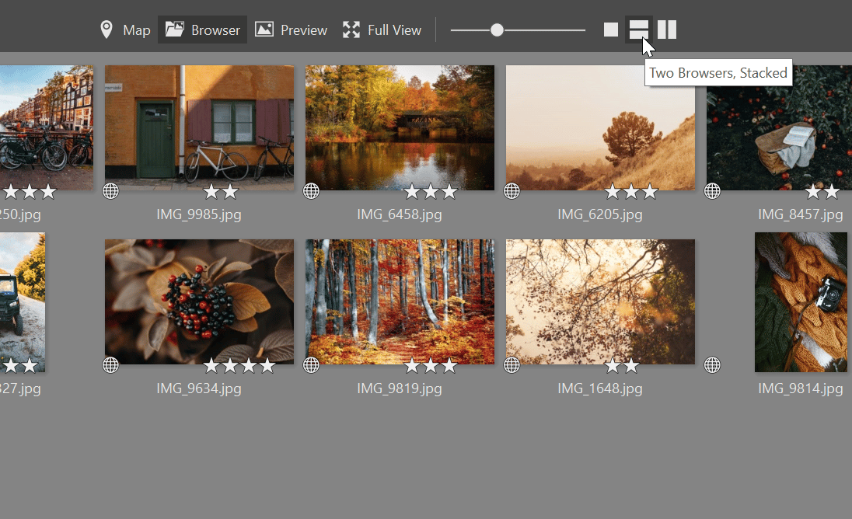Viewport: 852px width, 519px height.
Task: Click the file name IMG_1648.jpg
Action: [600, 388]
